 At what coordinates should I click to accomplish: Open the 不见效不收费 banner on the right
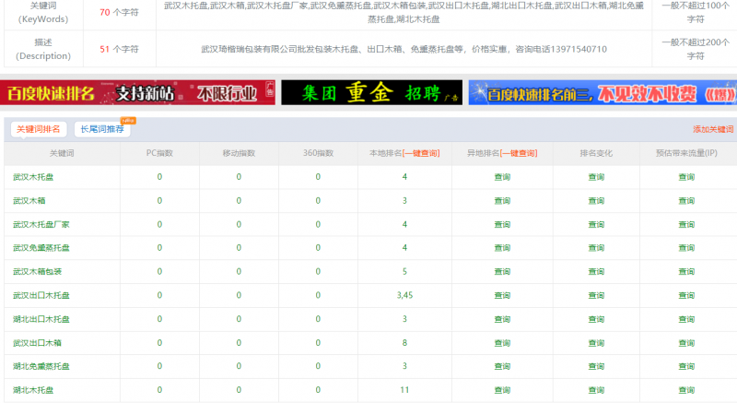601,92
